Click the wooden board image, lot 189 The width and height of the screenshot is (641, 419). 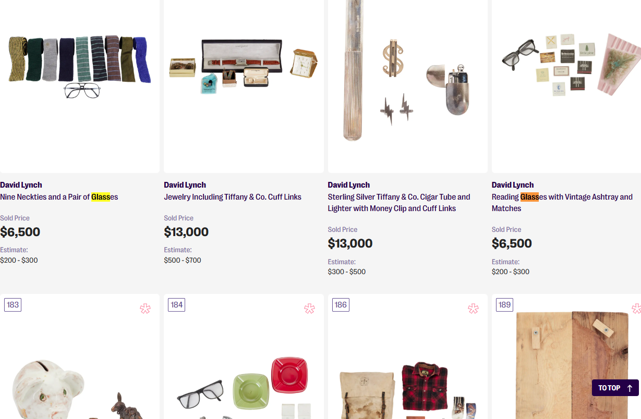point(571,365)
